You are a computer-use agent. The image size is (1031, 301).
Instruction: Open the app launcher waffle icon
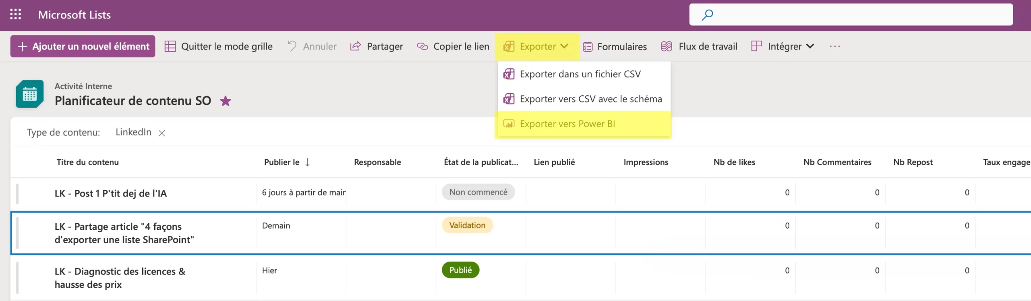[15, 14]
